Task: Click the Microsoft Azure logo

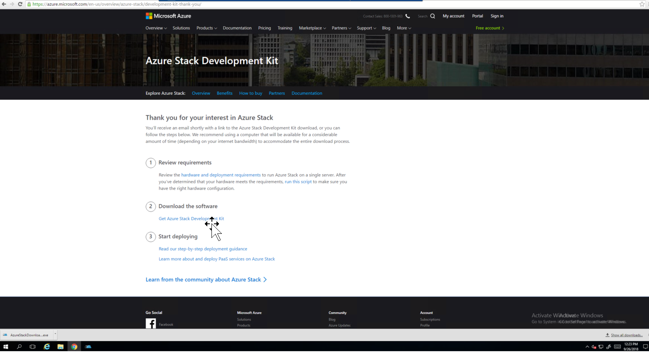Action: pyautogui.click(x=168, y=16)
